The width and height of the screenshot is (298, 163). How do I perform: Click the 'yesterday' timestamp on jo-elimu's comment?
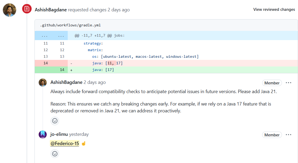(79, 134)
